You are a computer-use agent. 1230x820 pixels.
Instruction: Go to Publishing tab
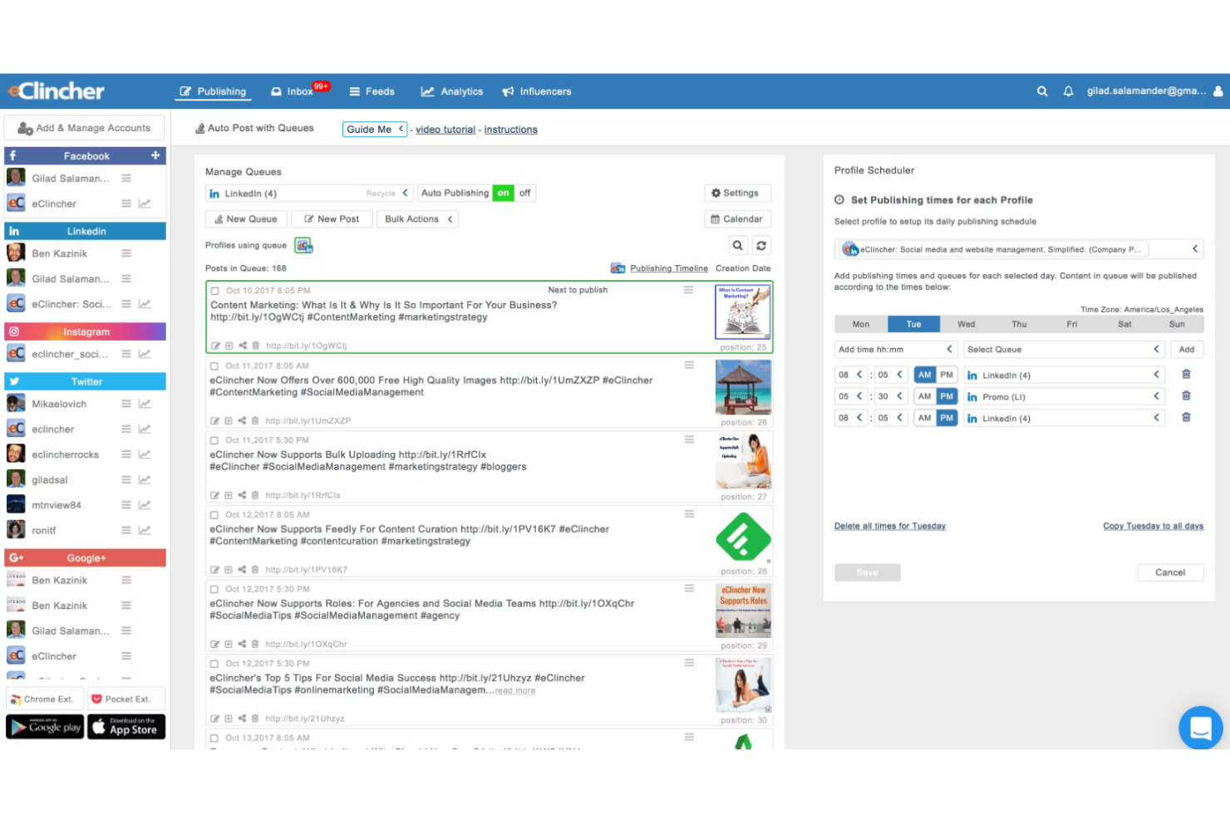click(x=214, y=91)
